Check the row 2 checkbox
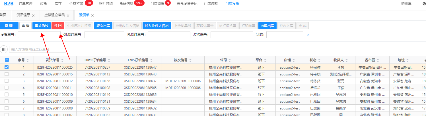Viewport: 426px width, 116px height. pos(7,74)
